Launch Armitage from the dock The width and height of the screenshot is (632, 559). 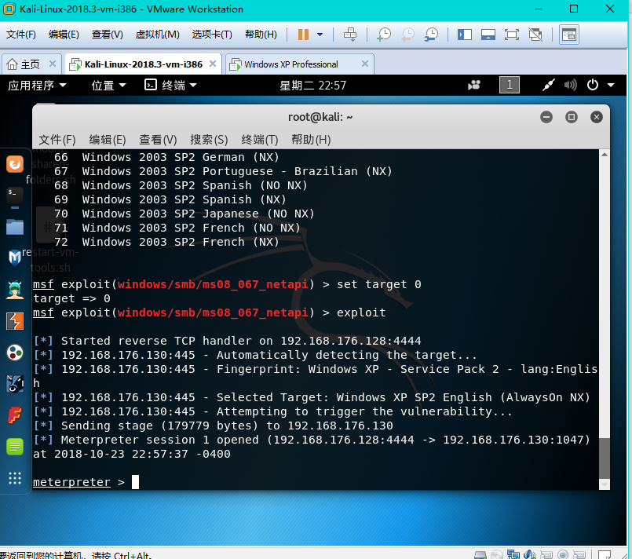pyautogui.click(x=15, y=290)
